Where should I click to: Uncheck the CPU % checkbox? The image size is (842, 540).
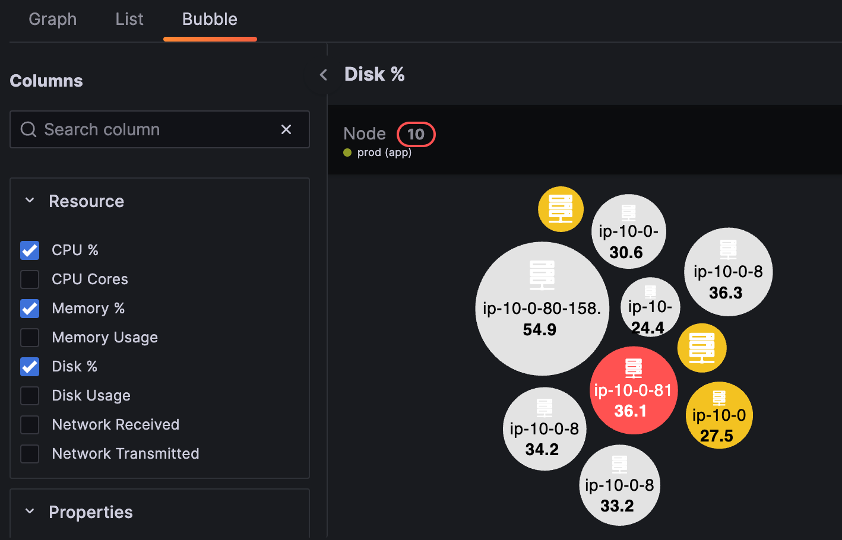pyautogui.click(x=30, y=250)
